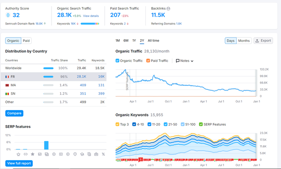The height and width of the screenshot is (169, 281).
Task: Toggle the Paid Traffic checkbox
Action: coord(148,61)
